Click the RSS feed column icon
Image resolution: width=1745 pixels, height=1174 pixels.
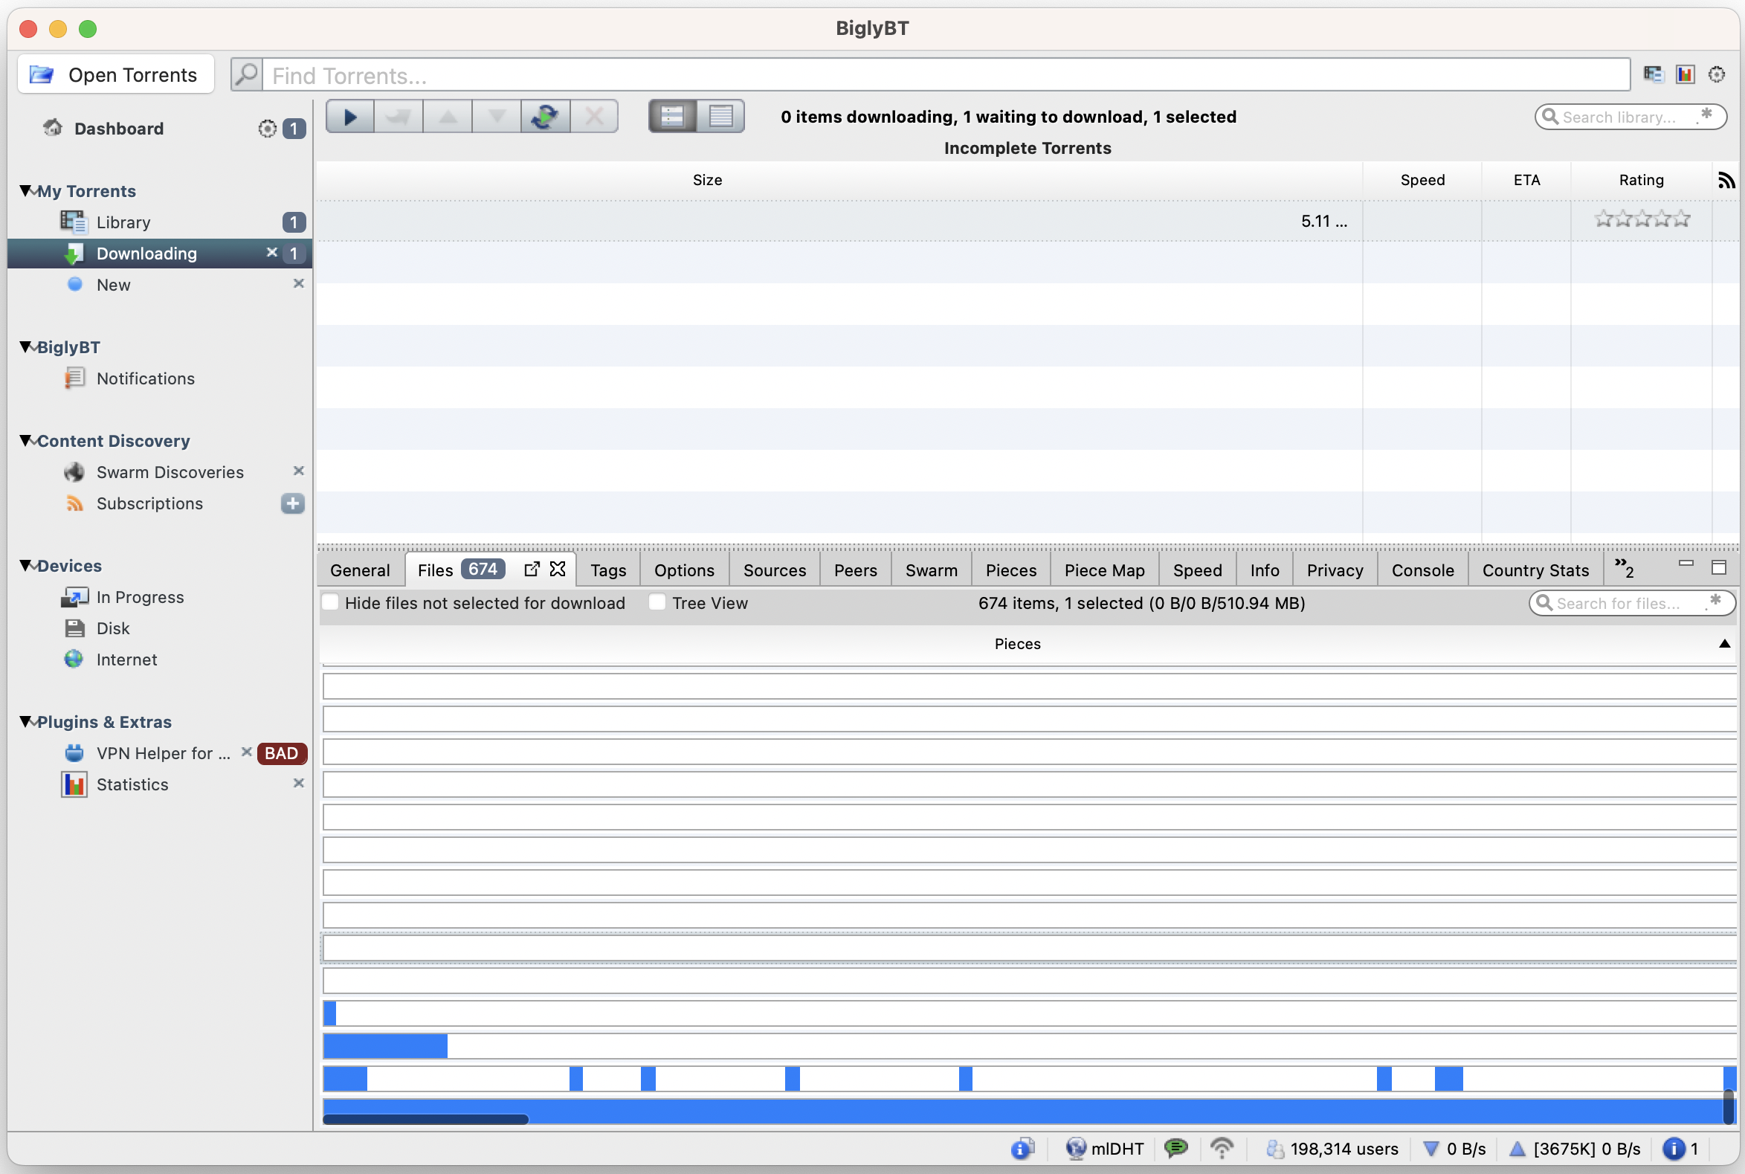(x=1726, y=181)
